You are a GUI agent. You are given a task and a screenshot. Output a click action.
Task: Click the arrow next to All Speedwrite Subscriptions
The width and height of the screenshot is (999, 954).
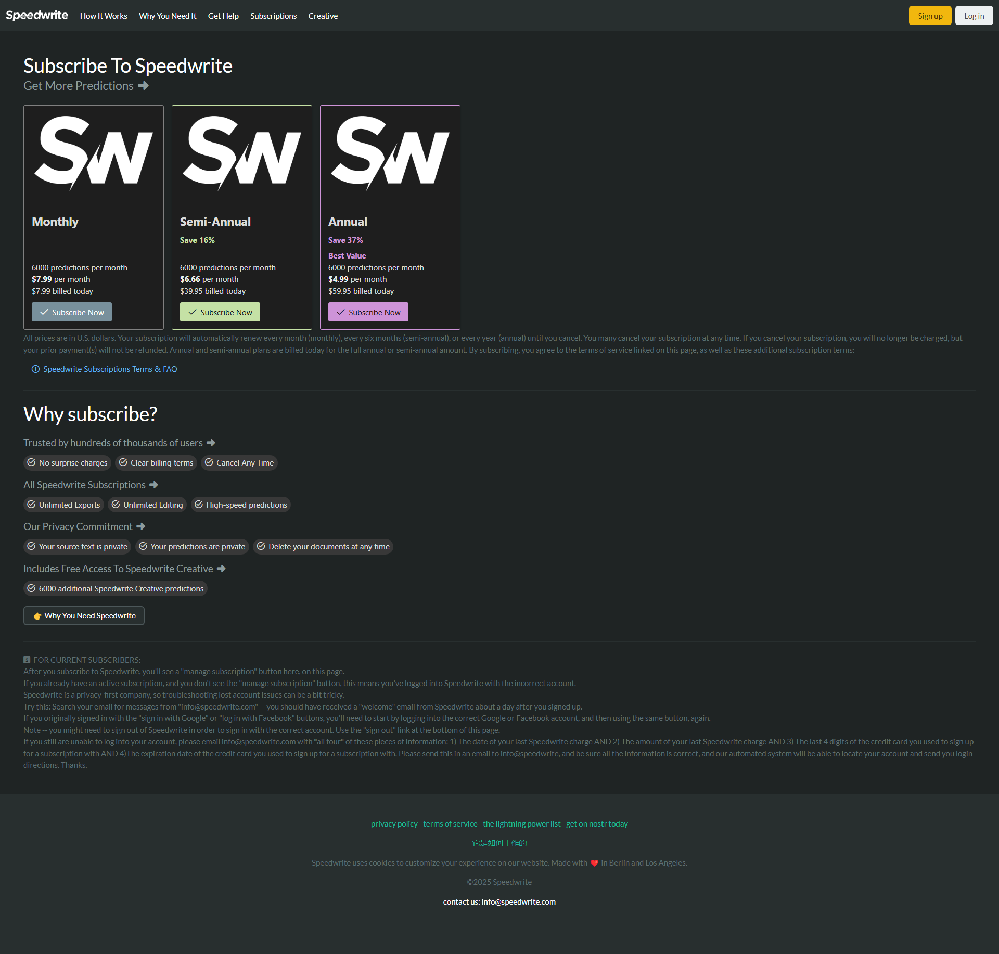point(153,485)
